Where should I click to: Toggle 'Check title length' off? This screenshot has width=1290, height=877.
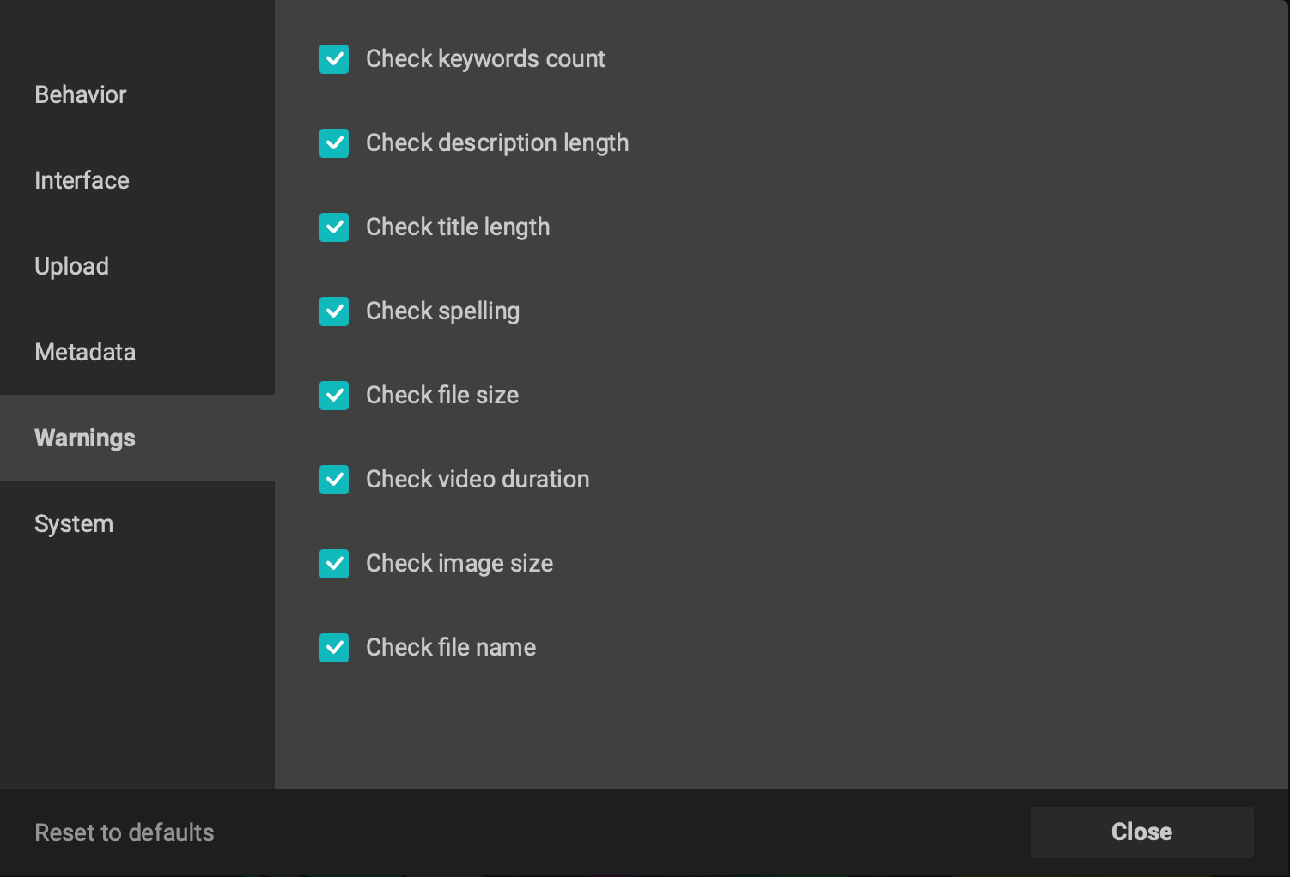334,227
